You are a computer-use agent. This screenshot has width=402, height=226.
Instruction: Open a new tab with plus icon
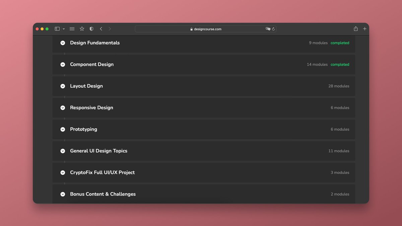[365, 29]
